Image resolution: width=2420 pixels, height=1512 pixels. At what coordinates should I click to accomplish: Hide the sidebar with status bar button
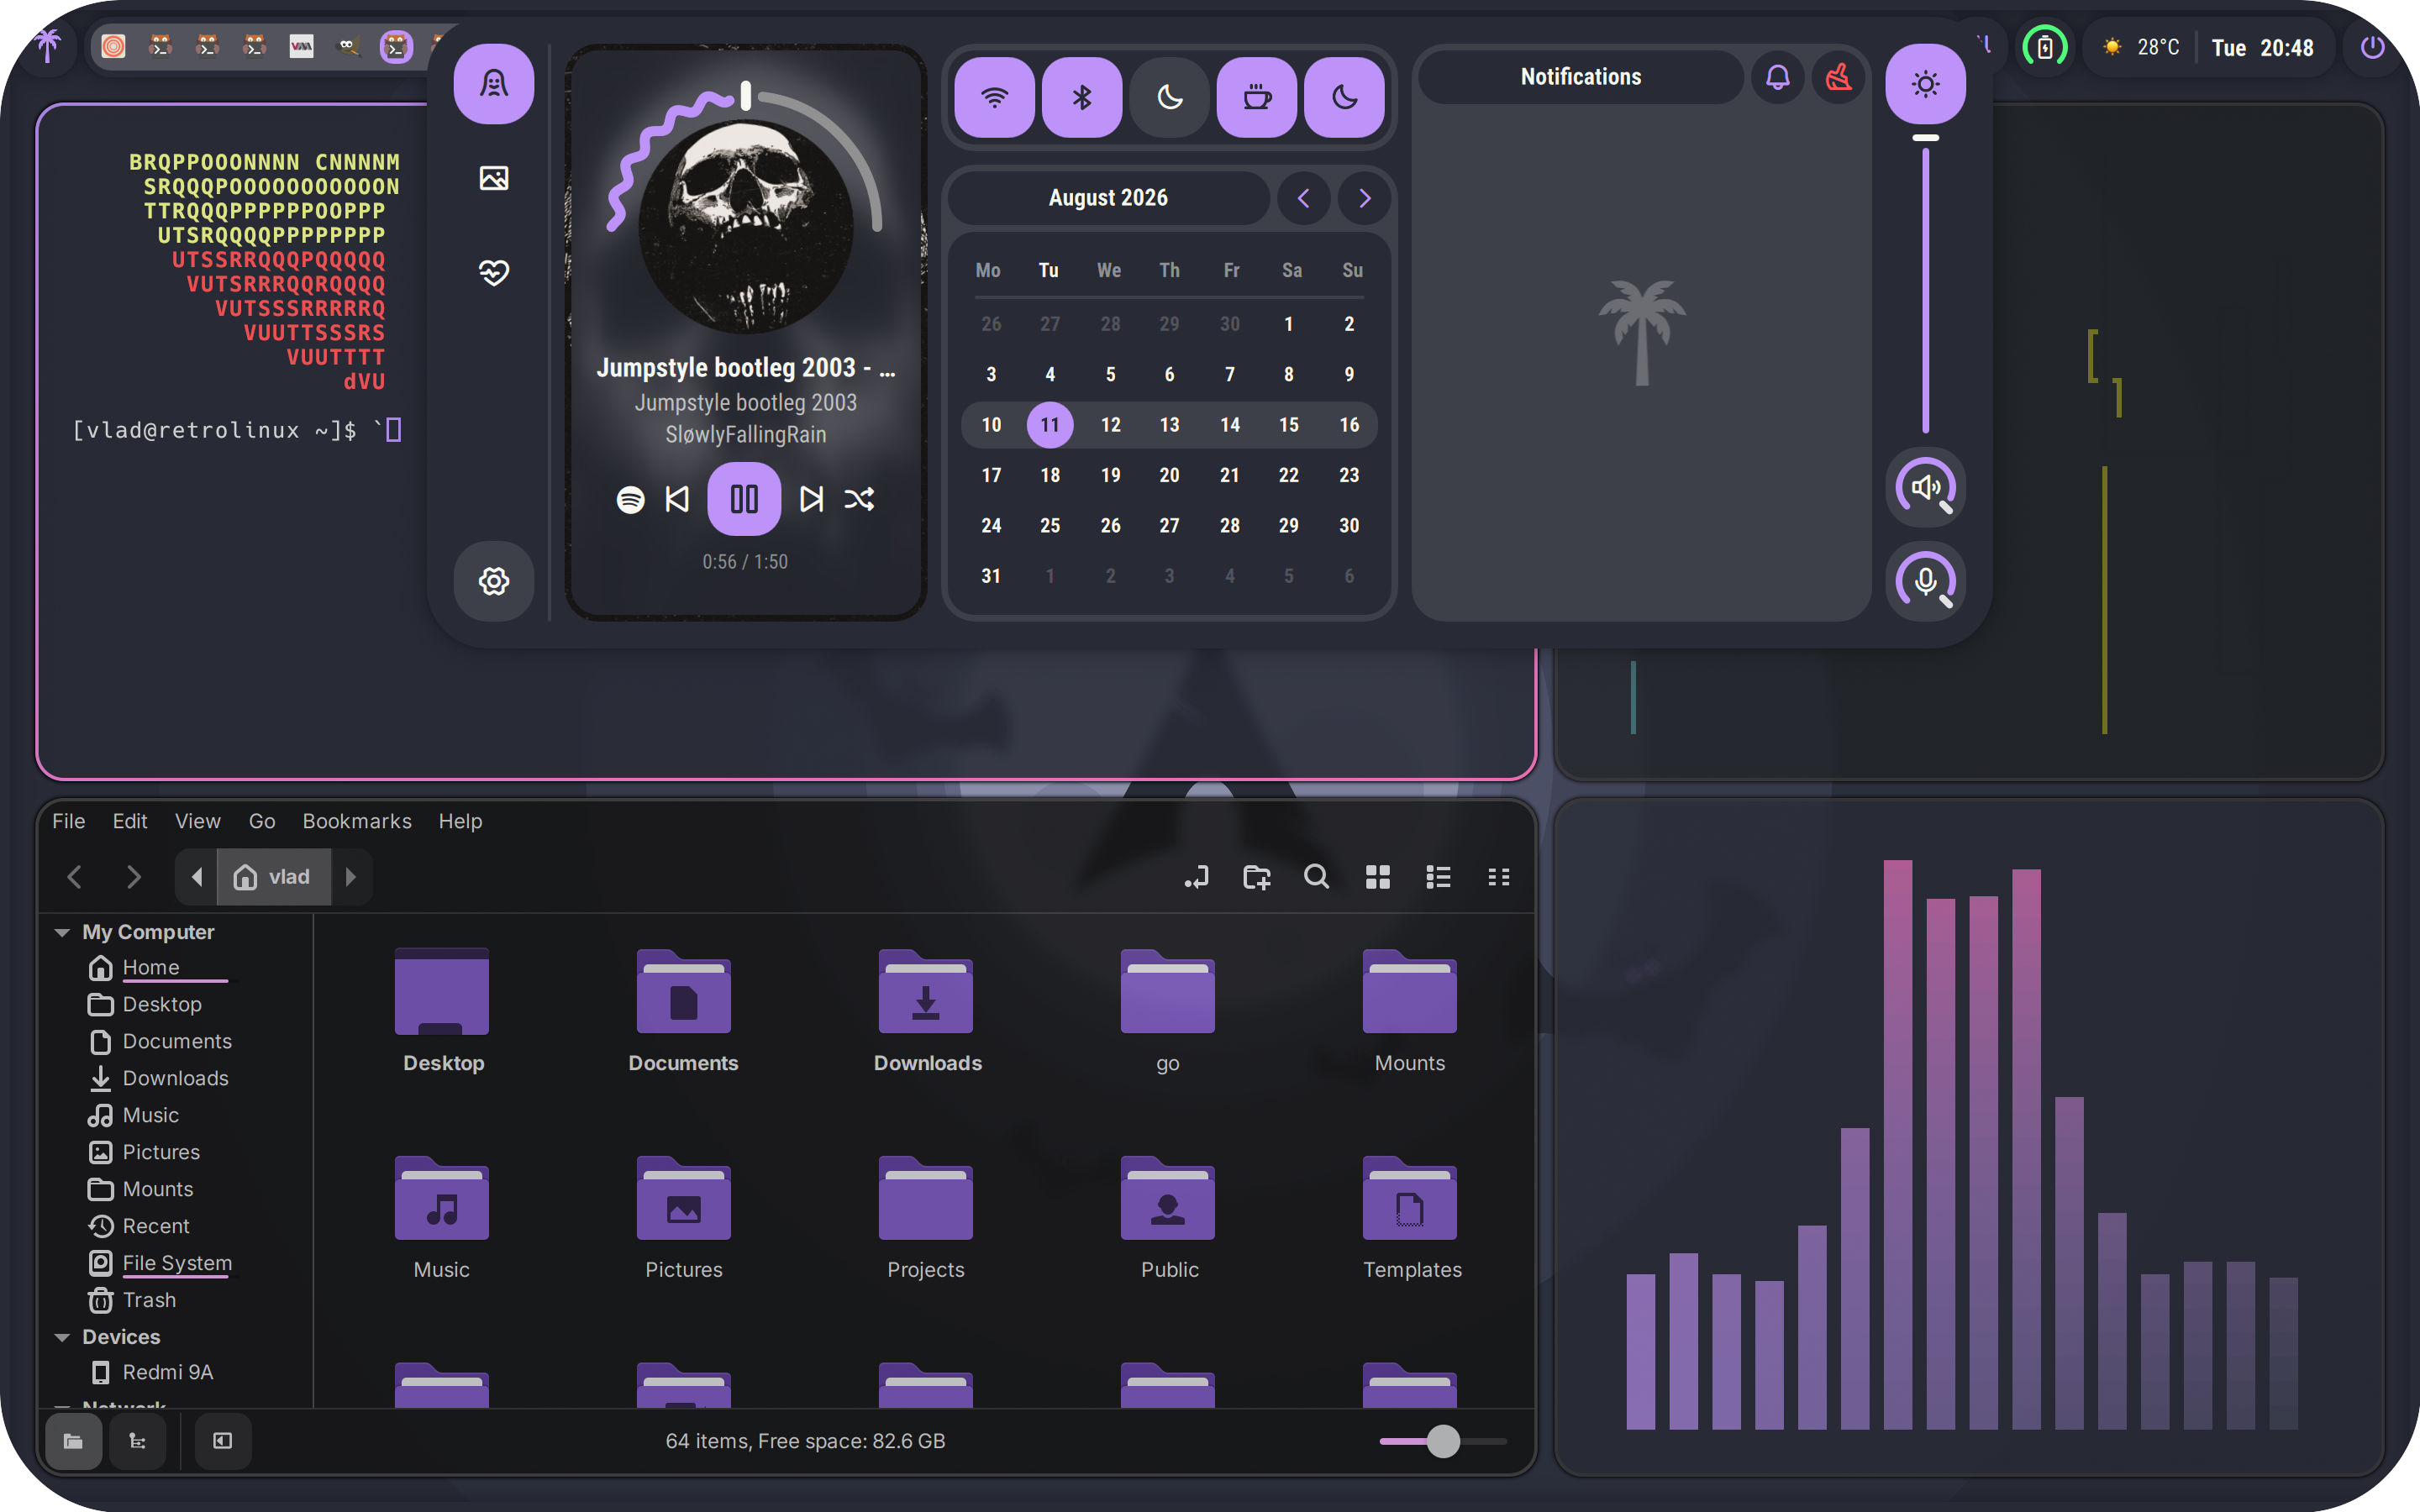point(222,1441)
